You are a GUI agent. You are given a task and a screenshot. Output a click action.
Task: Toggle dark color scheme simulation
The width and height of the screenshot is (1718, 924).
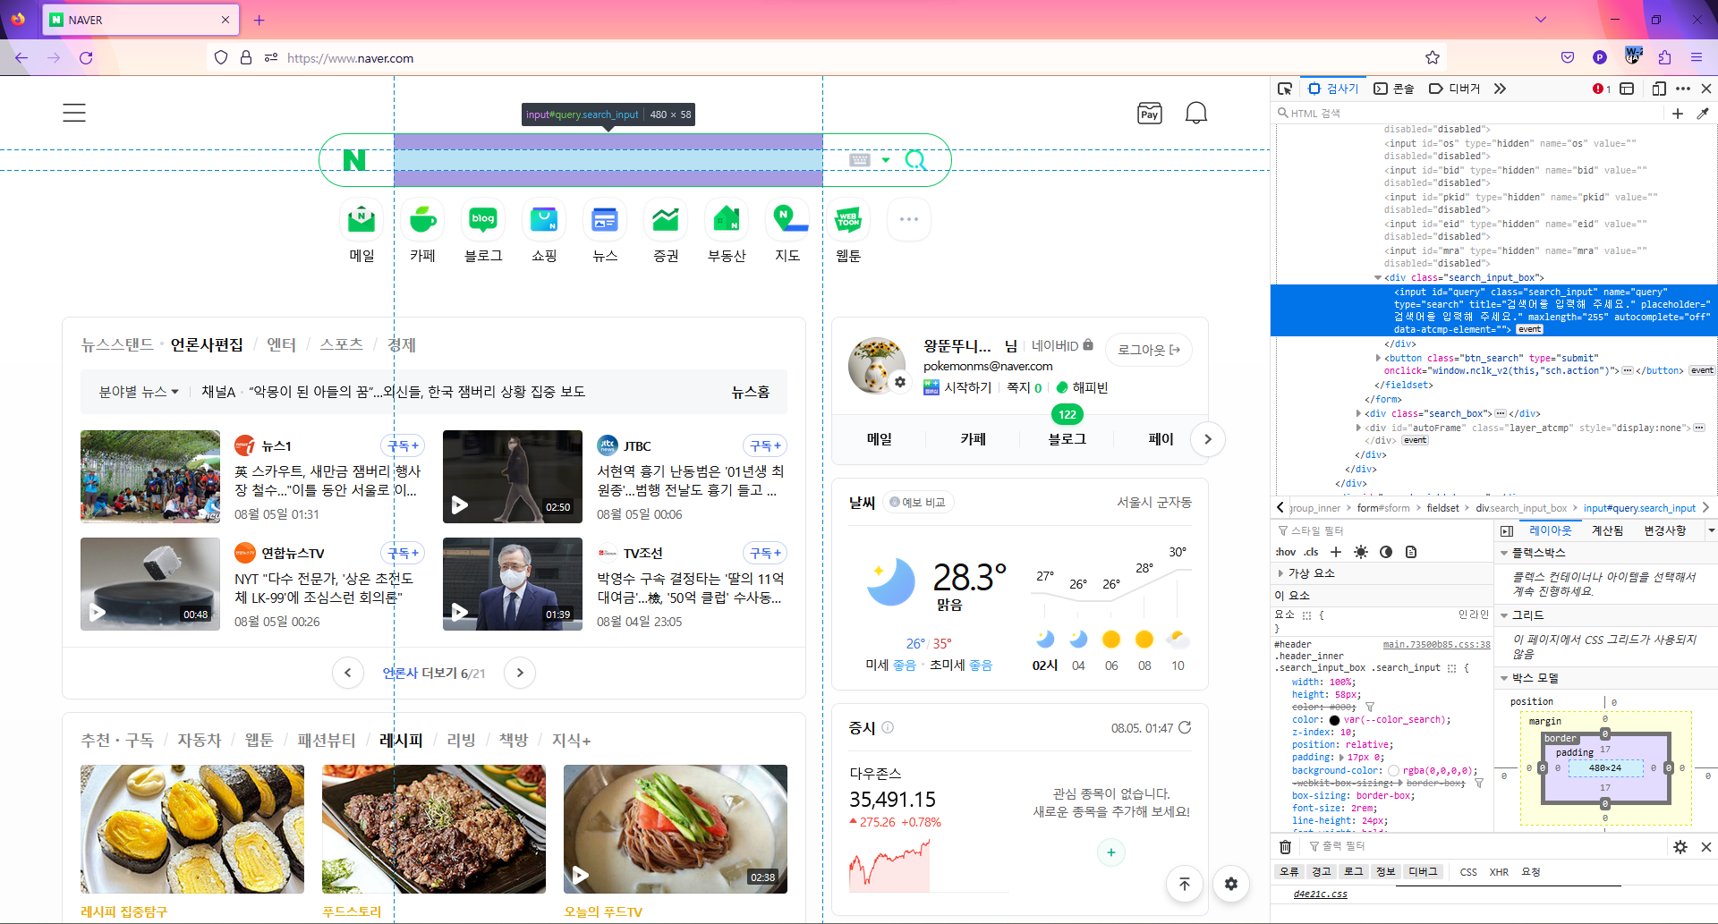(x=1386, y=552)
